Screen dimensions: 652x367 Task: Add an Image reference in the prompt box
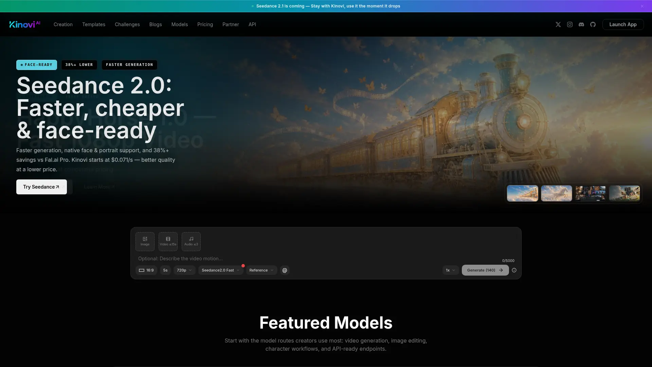(145, 241)
